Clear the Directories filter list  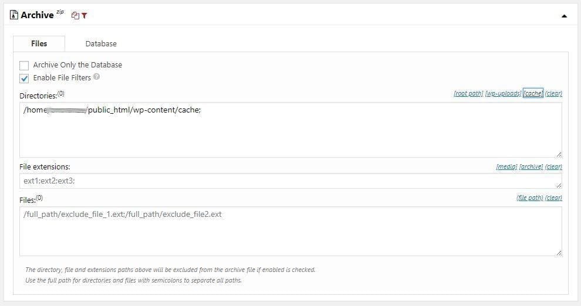(553, 93)
